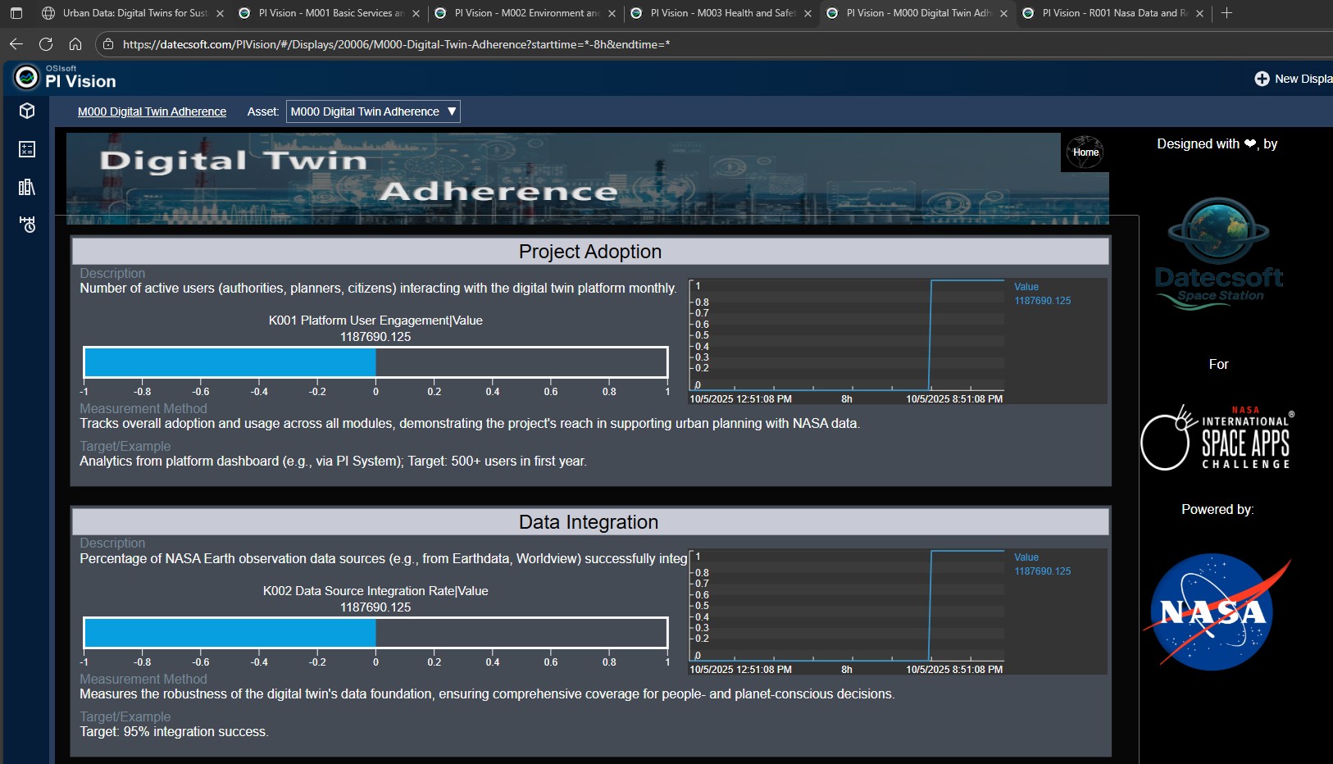The height and width of the screenshot is (764, 1333).
Task: Click the PI Vision logo icon
Action: point(27,77)
